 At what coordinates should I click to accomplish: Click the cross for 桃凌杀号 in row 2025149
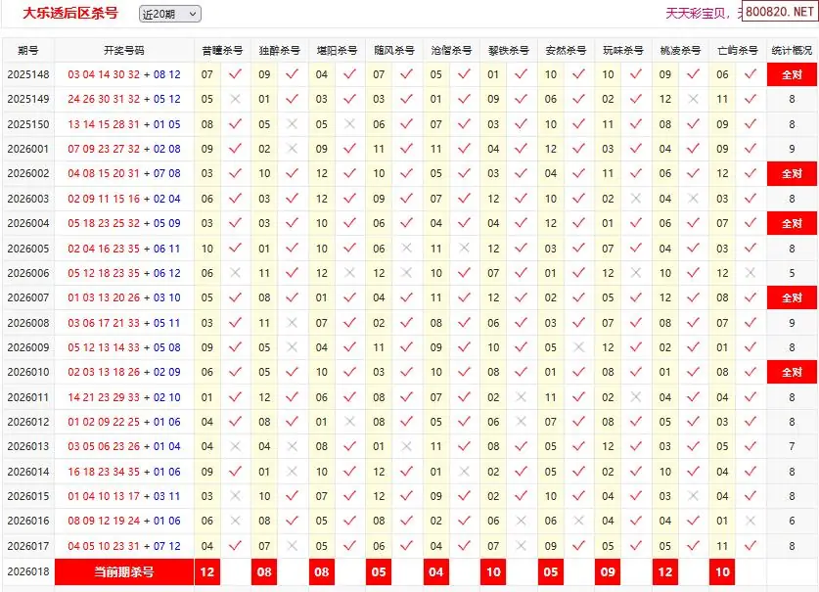tap(694, 99)
